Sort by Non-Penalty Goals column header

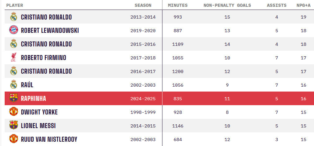[x=227, y=5]
